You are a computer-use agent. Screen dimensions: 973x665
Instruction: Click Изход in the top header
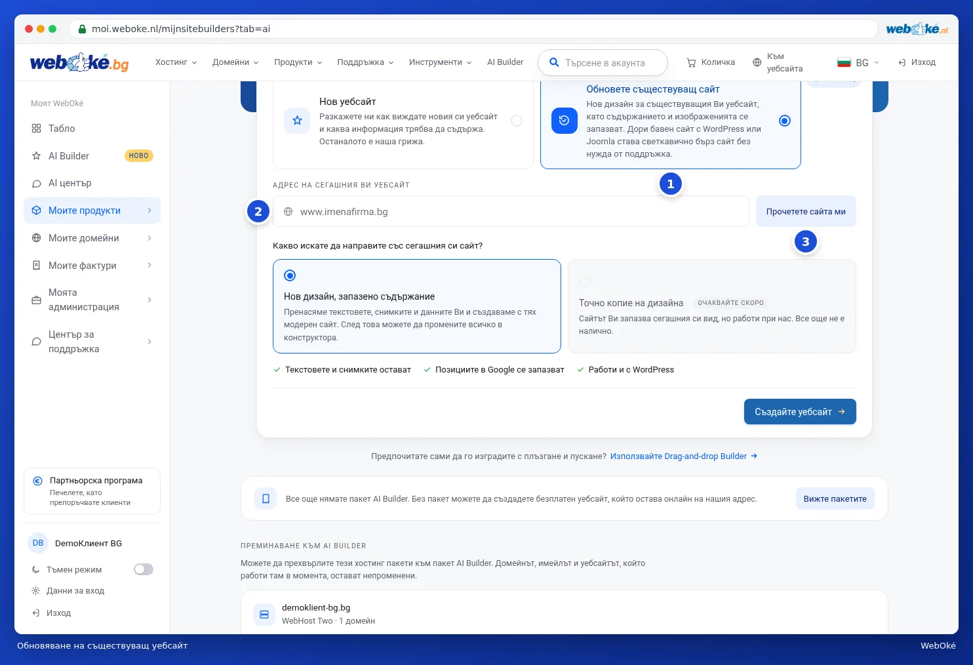[x=917, y=62]
